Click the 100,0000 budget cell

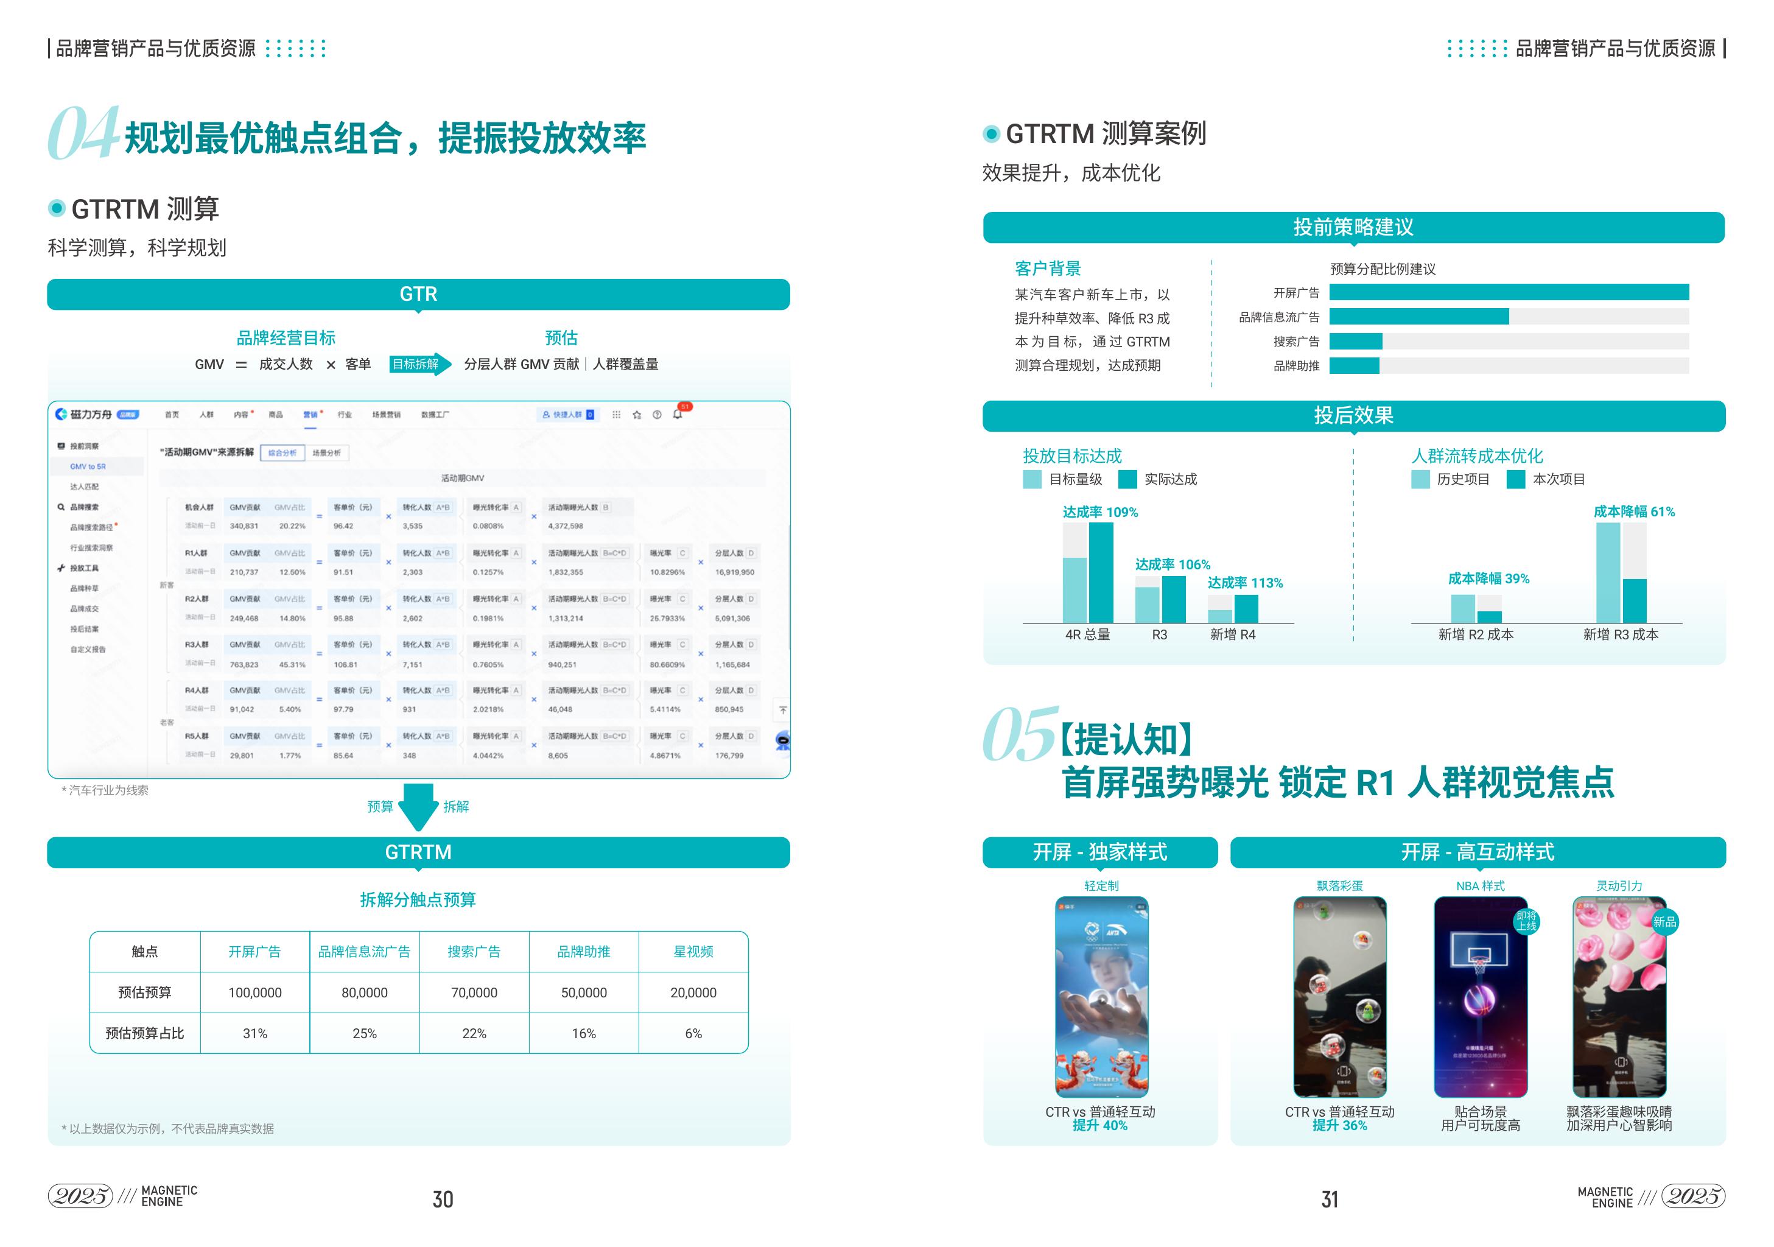pyautogui.click(x=255, y=993)
